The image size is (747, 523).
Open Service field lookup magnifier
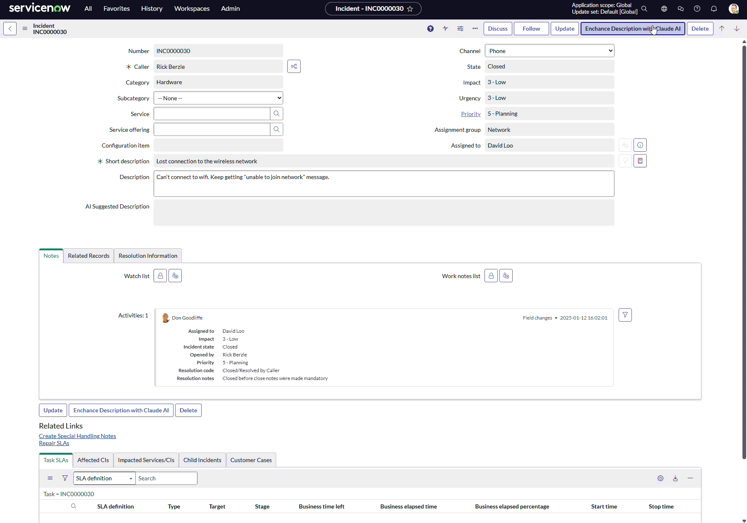(277, 114)
